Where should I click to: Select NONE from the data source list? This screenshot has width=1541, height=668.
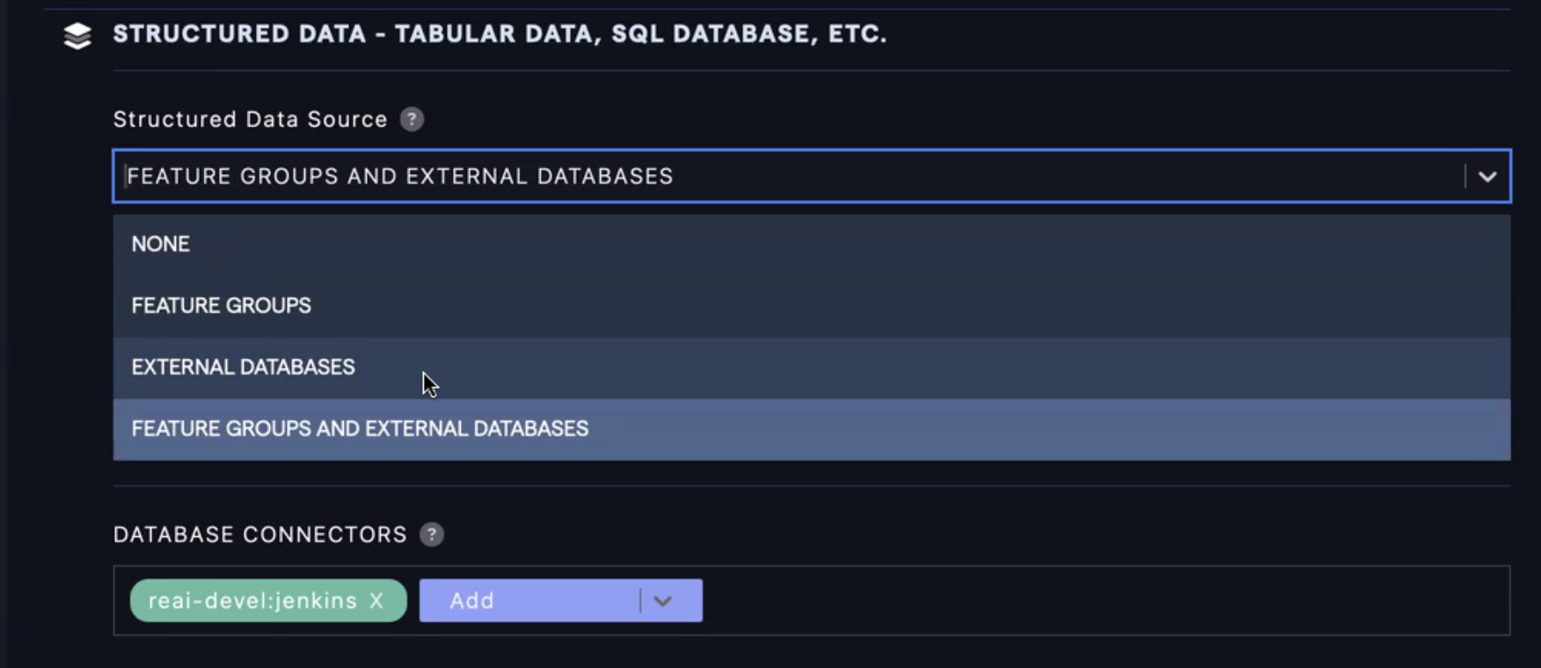pyautogui.click(x=161, y=244)
